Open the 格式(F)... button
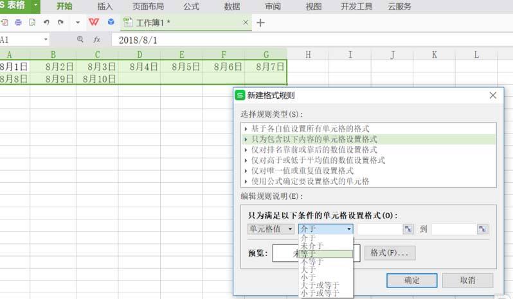This screenshot has height=299, width=513. pos(390,253)
